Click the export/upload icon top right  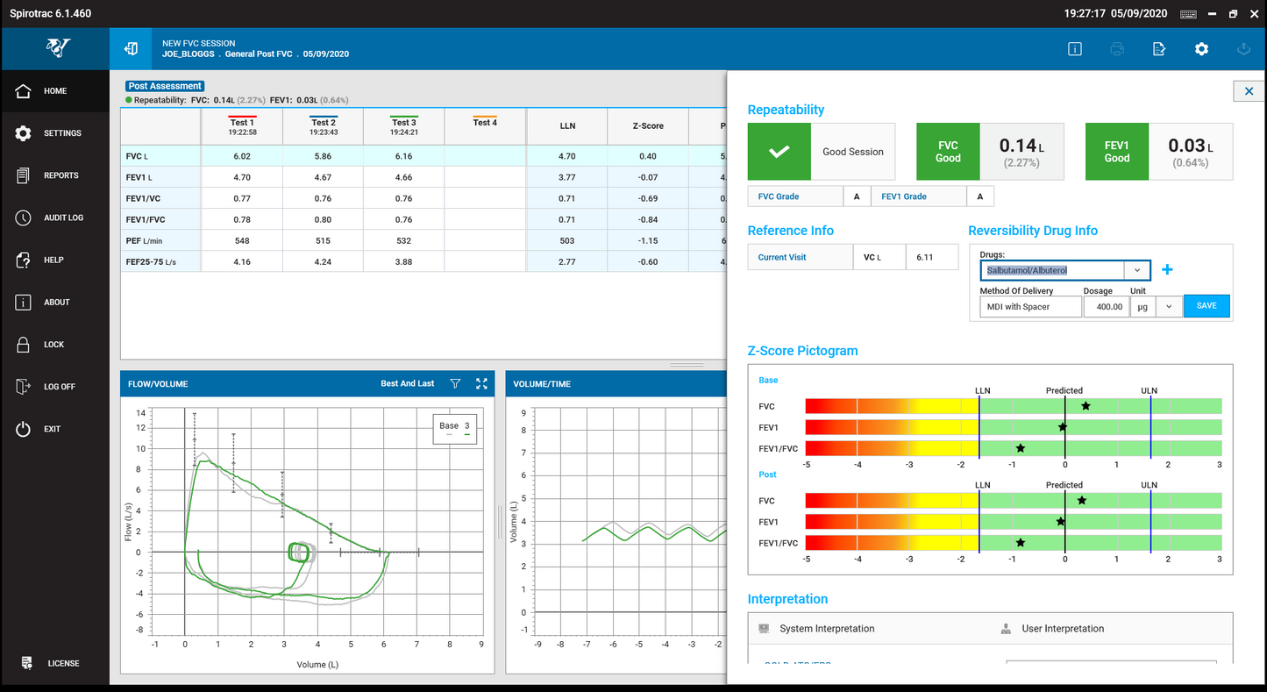pos(1245,49)
